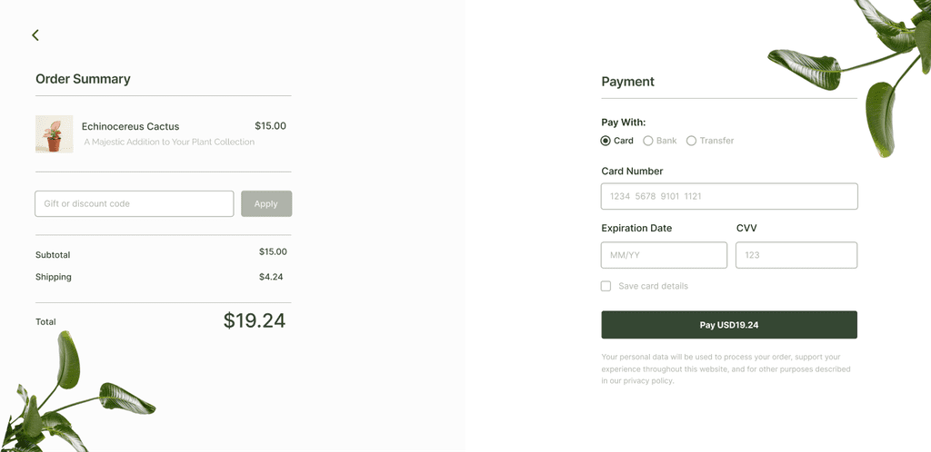Click into the Card Number field
931x452 pixels.
click(729, 196)
